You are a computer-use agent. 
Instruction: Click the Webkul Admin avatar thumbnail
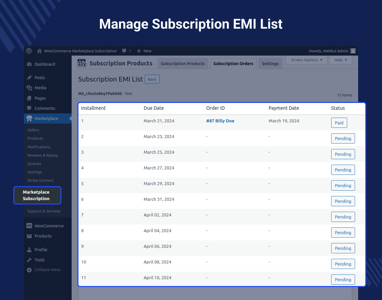[353, 51]
